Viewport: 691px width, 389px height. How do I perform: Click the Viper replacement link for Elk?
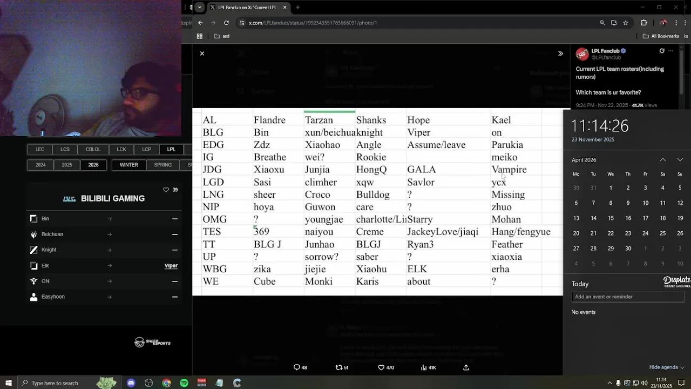pyautogui.click(x=171, y=266)
